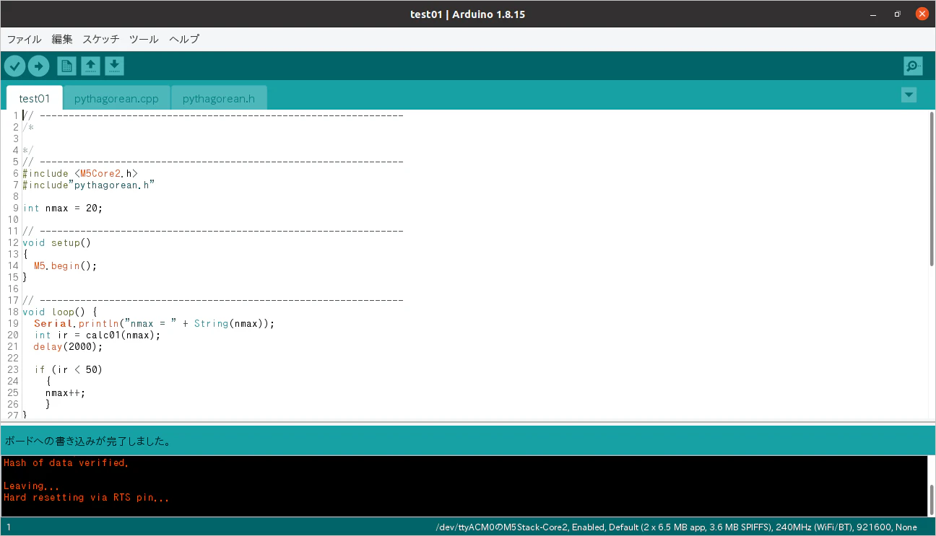
Task: Open the 編集 menu
Action: [62, 39]
